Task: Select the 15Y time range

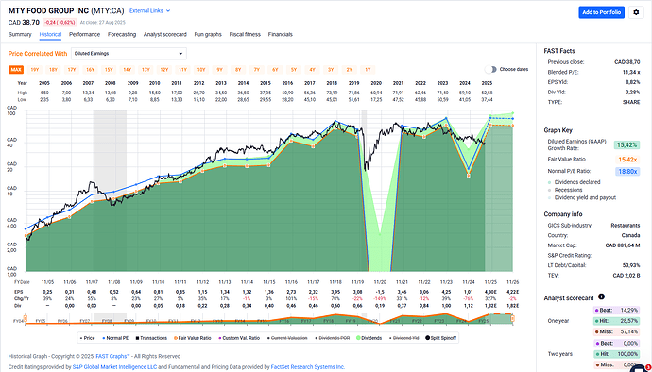Action: coord(109,70)
